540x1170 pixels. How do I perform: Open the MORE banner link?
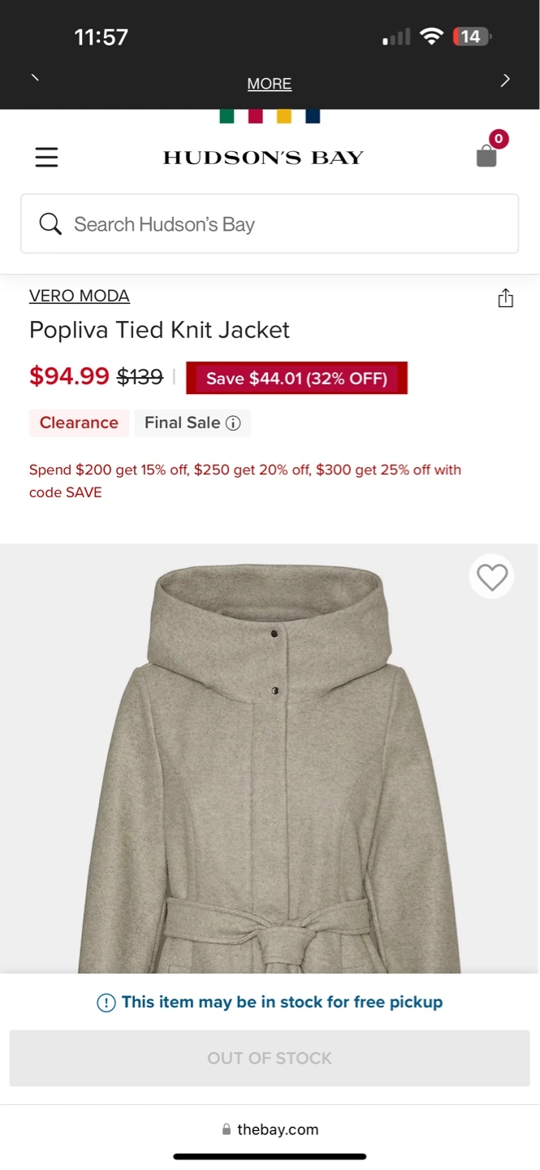tap(270, 84)
